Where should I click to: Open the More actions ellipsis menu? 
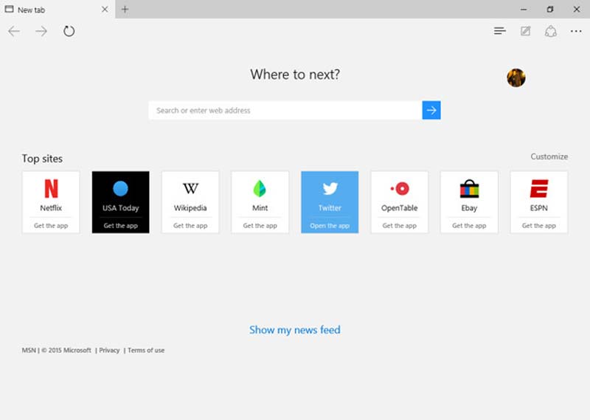[x=576, y=31]
